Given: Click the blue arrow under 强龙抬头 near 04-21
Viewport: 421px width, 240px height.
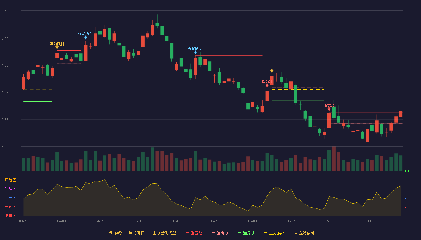Looking at the screenshot, I should (x=85, y=37).
